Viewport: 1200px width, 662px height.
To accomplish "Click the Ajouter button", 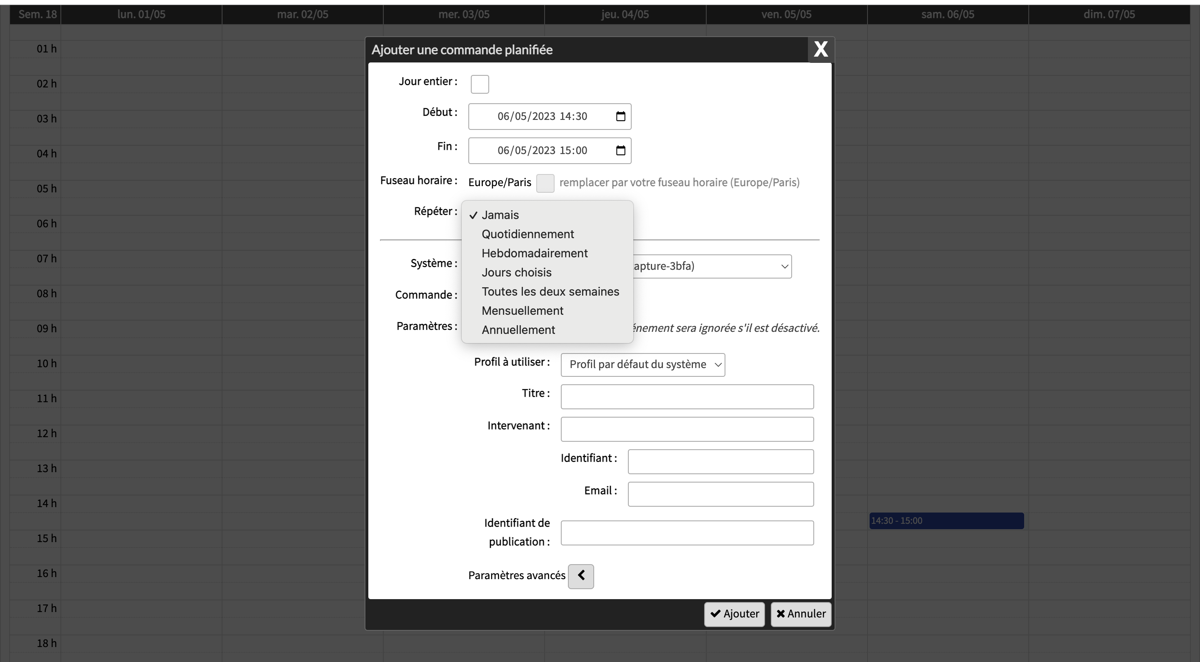I will click(734, 614).
